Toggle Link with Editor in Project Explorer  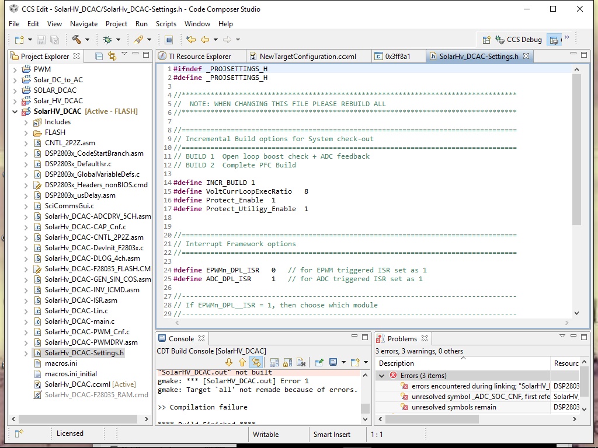point(112,57)
